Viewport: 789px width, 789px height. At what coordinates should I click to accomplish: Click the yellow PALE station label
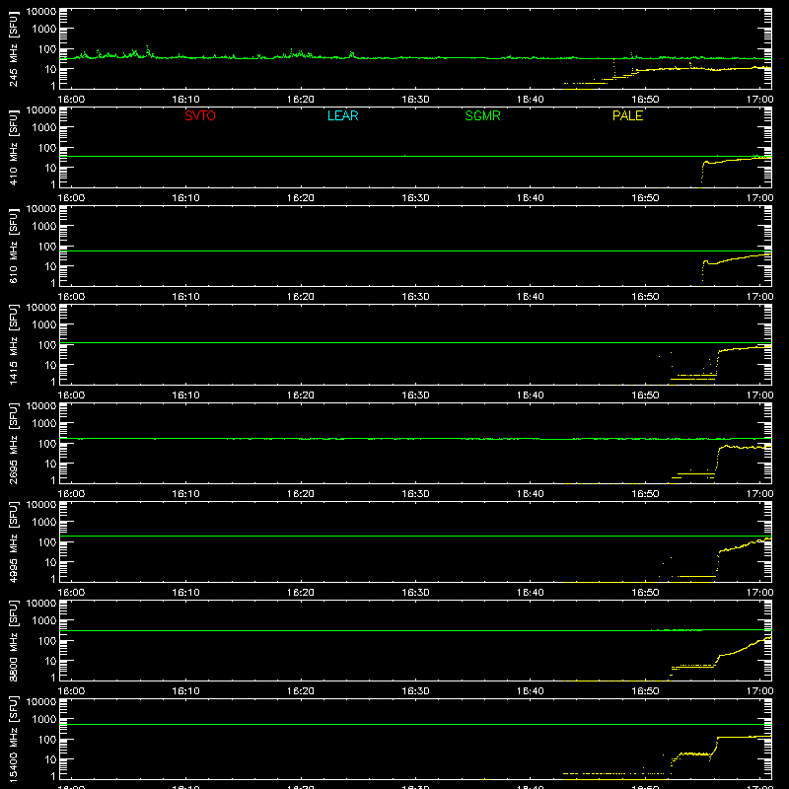point(627,115)
